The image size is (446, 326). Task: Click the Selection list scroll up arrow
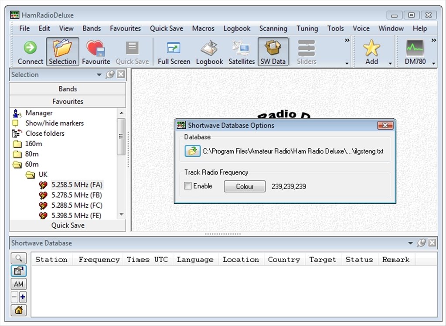122,113
